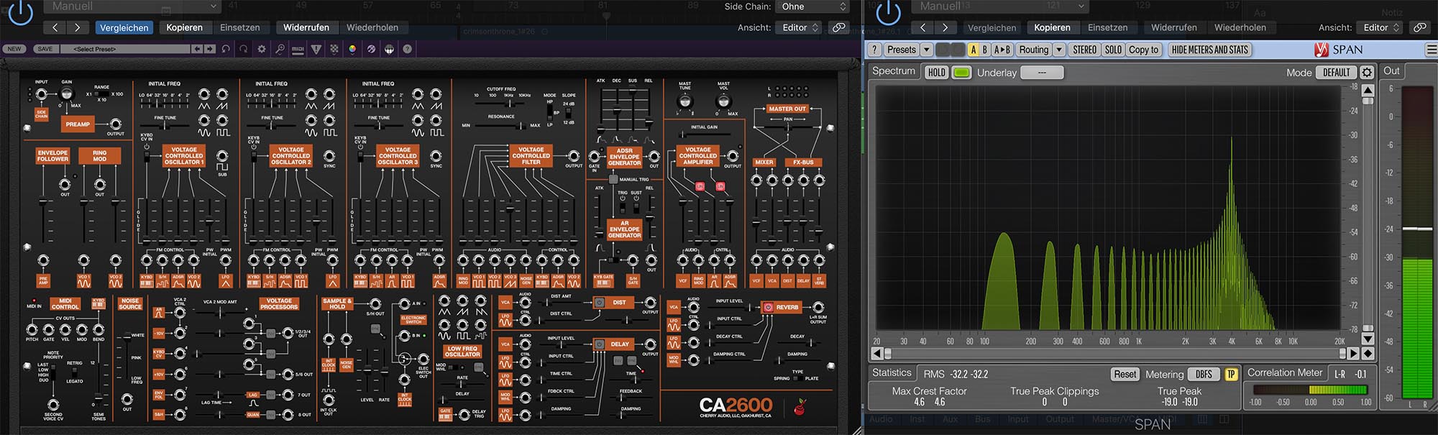Go to previous setting in CA2600 window
This screenshot has height=435, width=1438.
55,27
